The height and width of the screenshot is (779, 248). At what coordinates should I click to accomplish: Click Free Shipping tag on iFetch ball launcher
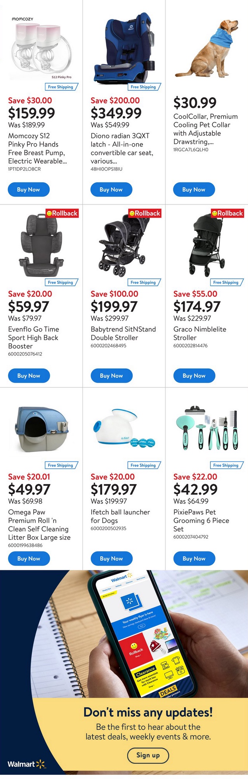coord(144,465)
